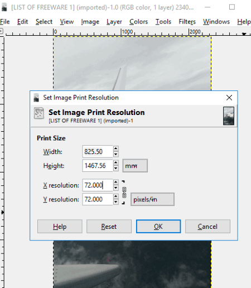Click the Y resolution input field

98,199
